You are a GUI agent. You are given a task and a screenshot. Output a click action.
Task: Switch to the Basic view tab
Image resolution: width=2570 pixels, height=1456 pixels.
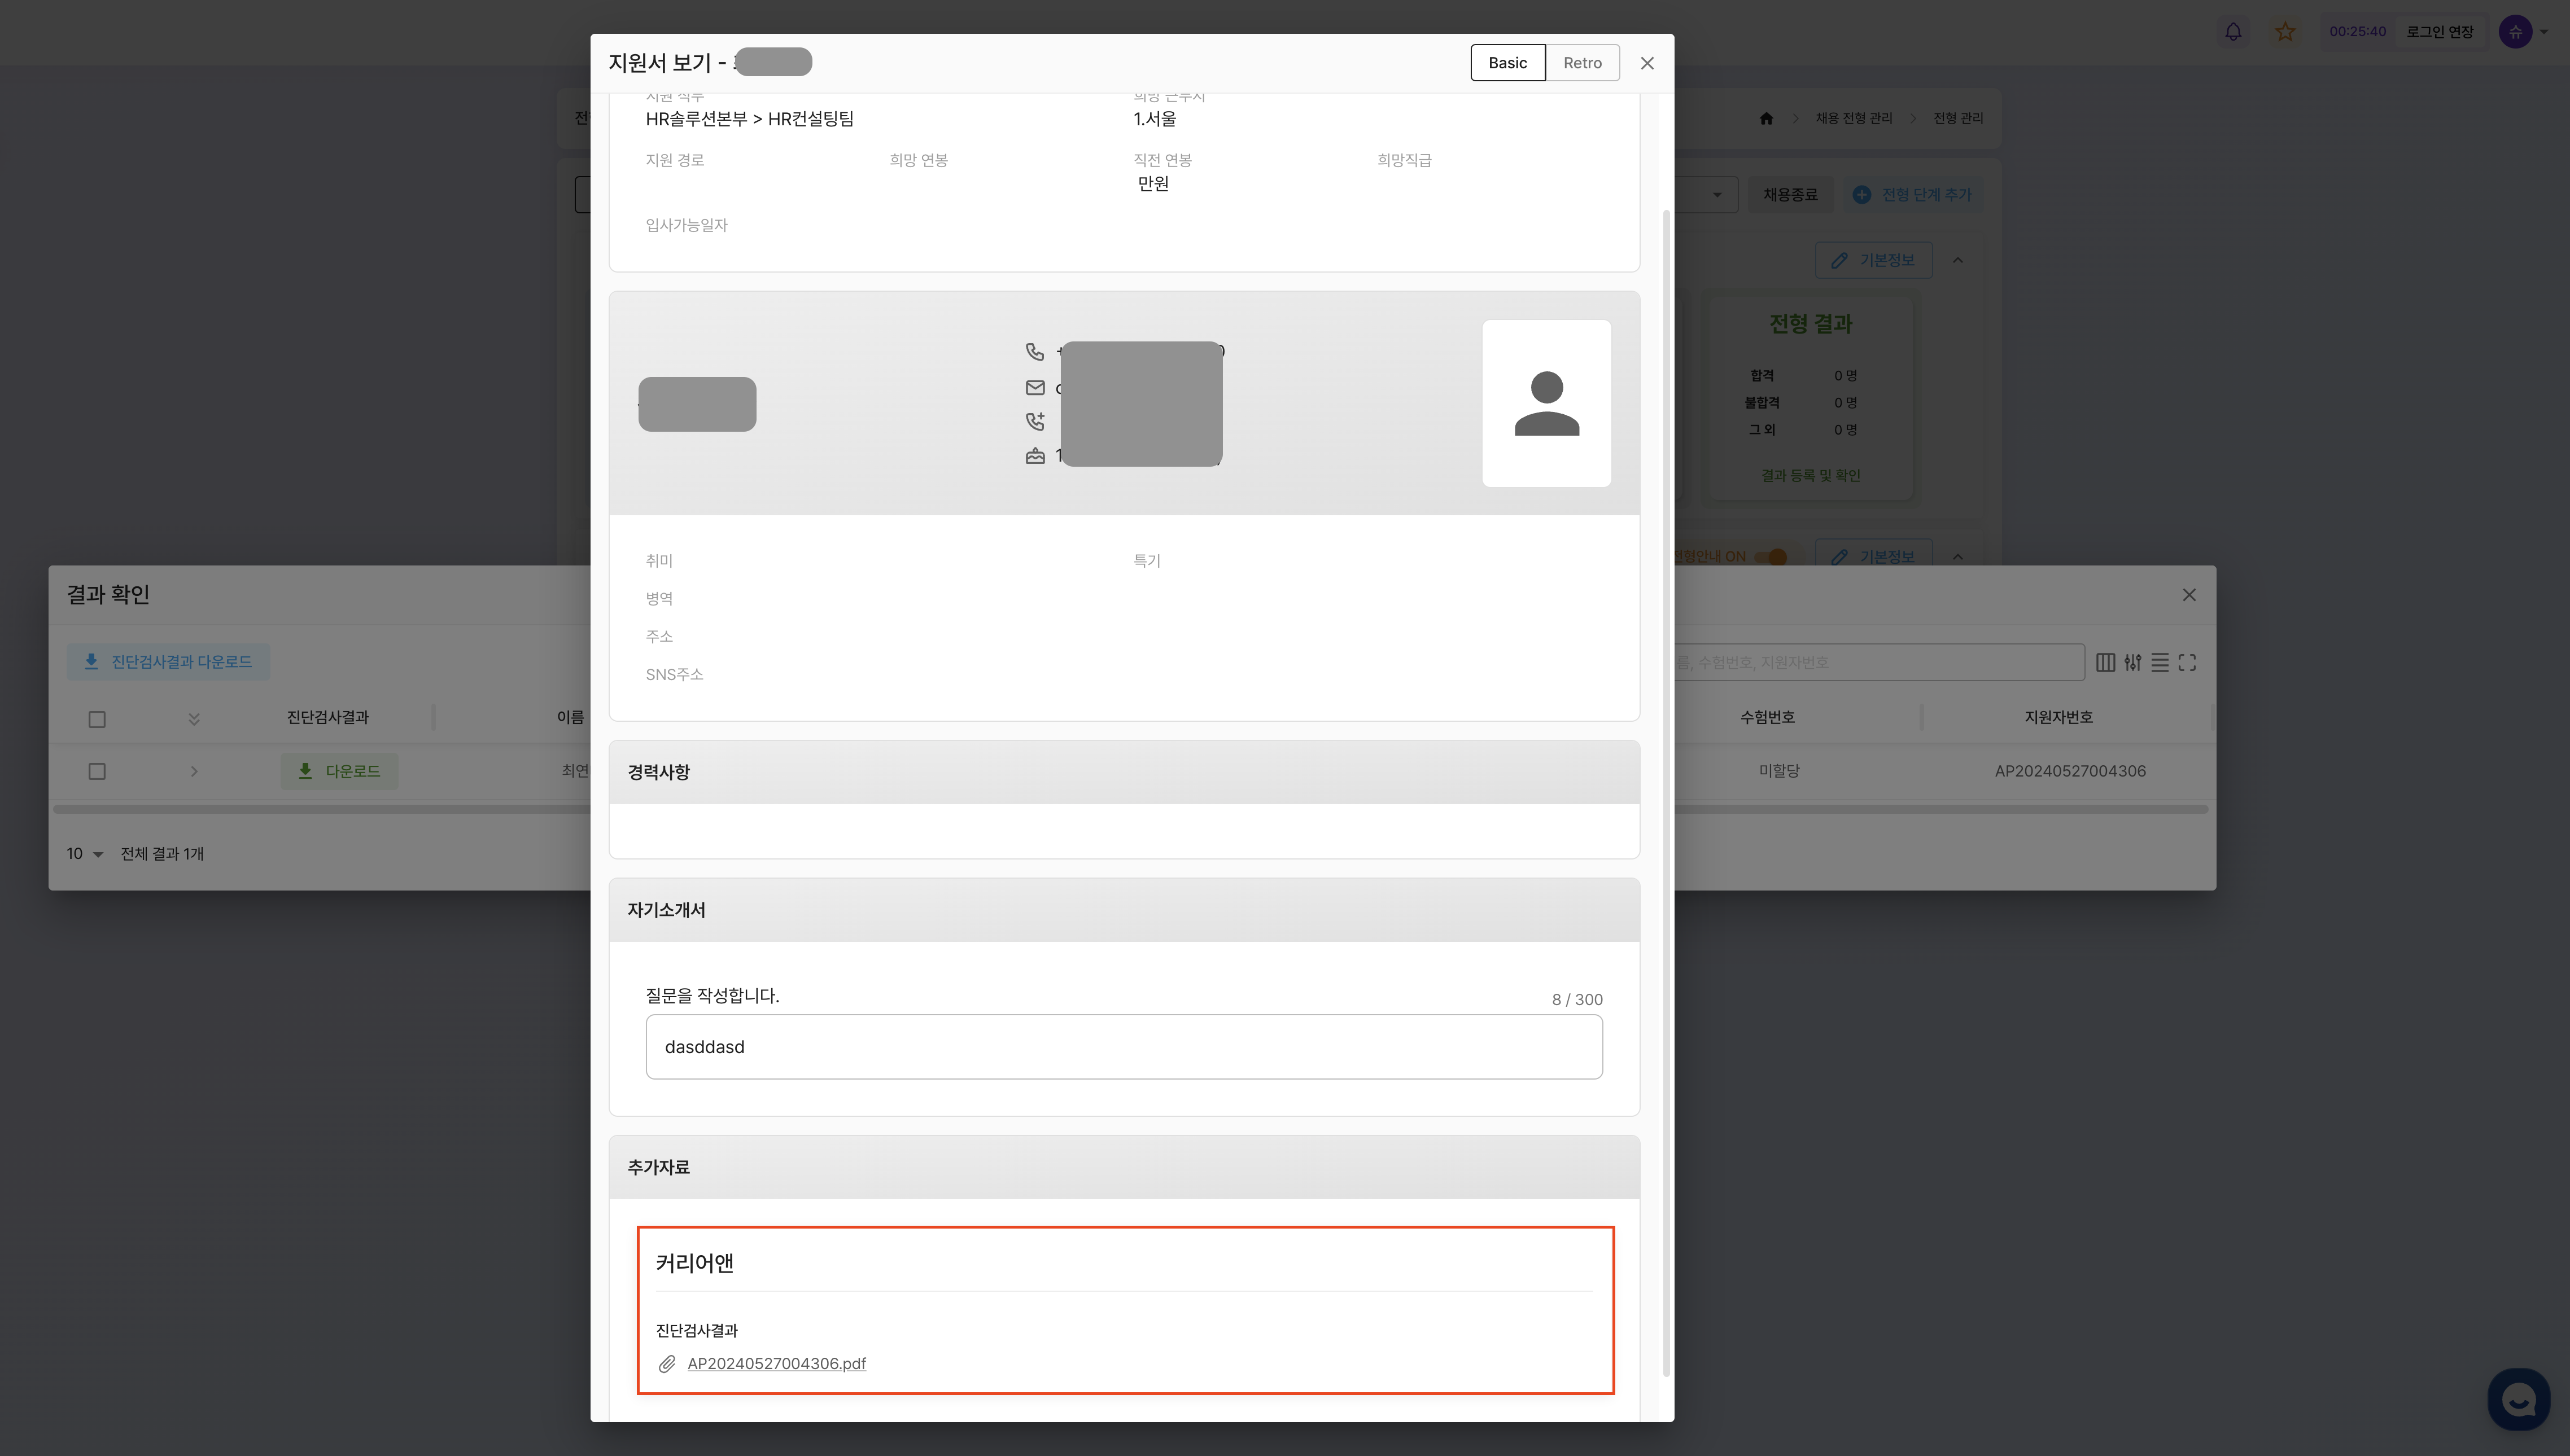point(1507,63)
